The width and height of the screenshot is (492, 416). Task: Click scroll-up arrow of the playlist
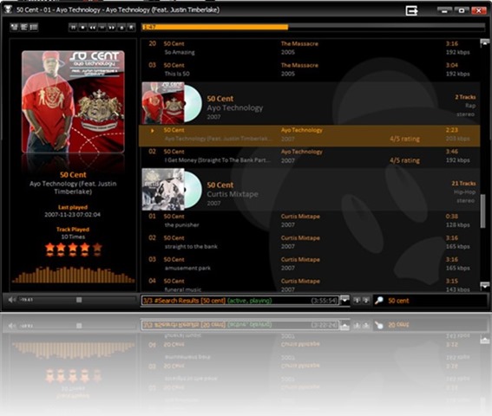[x=484, y=43]
